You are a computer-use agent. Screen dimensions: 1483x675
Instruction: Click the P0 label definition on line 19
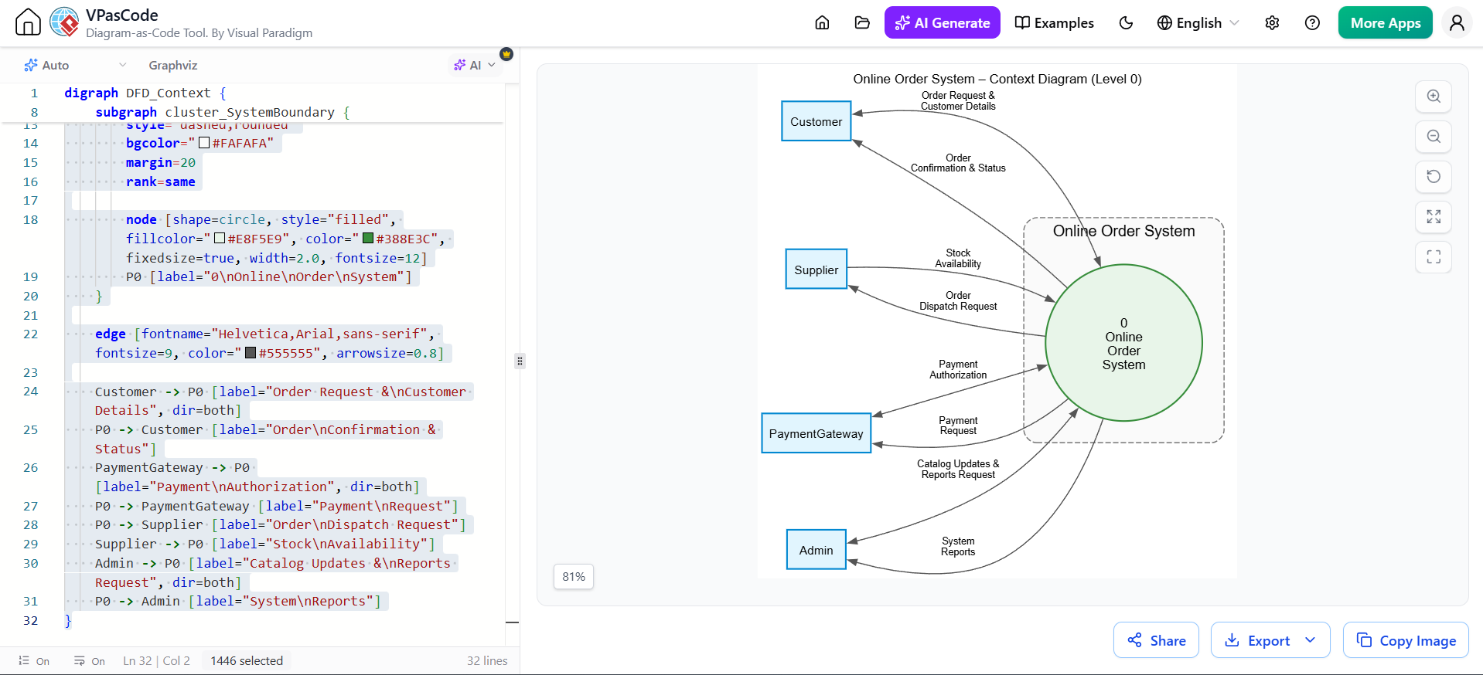tap(269, 276)
